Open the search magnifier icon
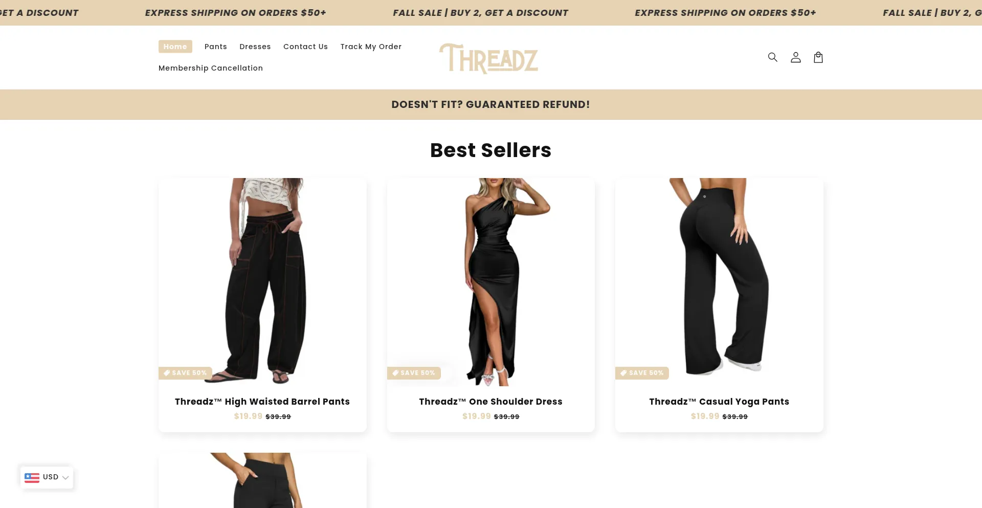Image resolution: width=982 pixels, height=508 pixels. [x=772, y=57]
